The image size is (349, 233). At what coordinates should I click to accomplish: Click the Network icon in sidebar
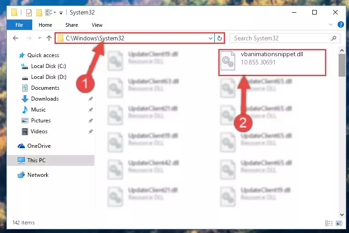(x=21, y=175)
